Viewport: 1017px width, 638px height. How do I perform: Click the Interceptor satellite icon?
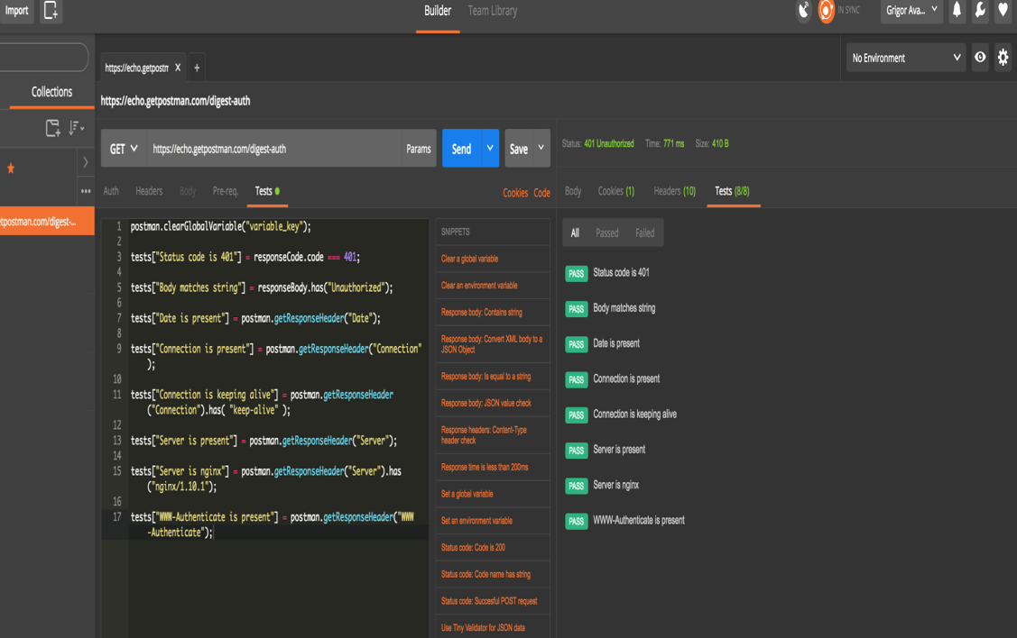click(804, 11)
